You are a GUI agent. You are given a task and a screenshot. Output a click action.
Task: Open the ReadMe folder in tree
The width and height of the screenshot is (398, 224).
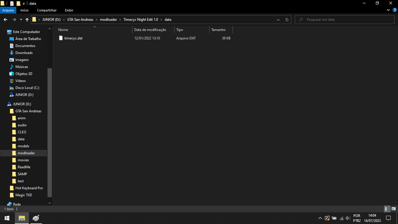[x=24, y=167]
